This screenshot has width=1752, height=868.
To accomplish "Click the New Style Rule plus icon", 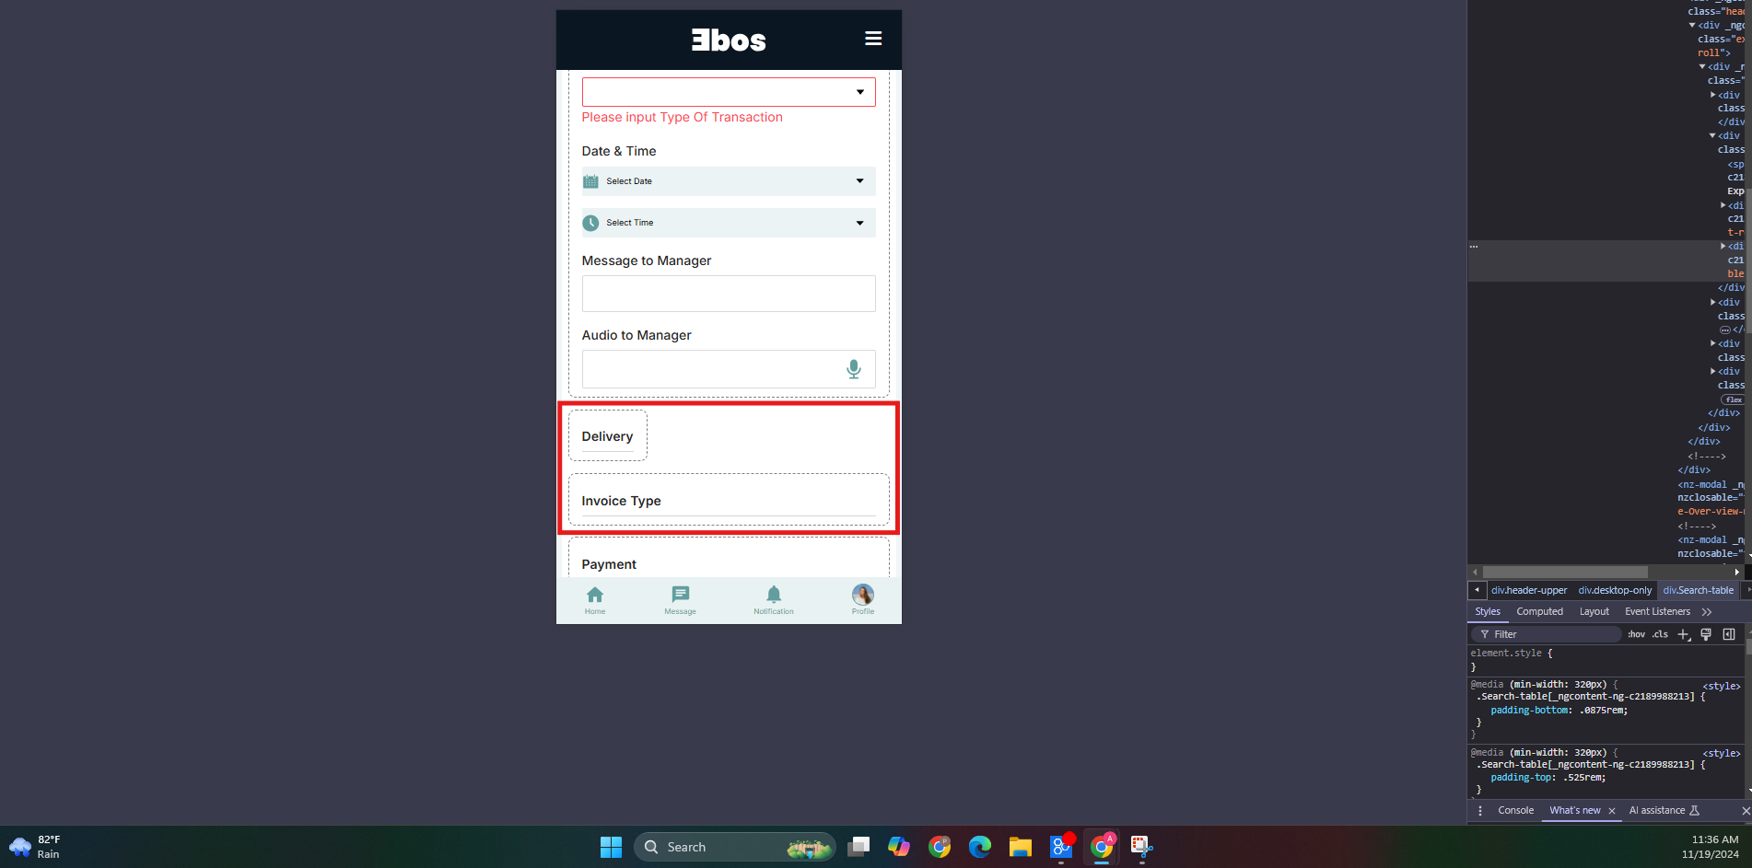I will [x=1684, y=634].
